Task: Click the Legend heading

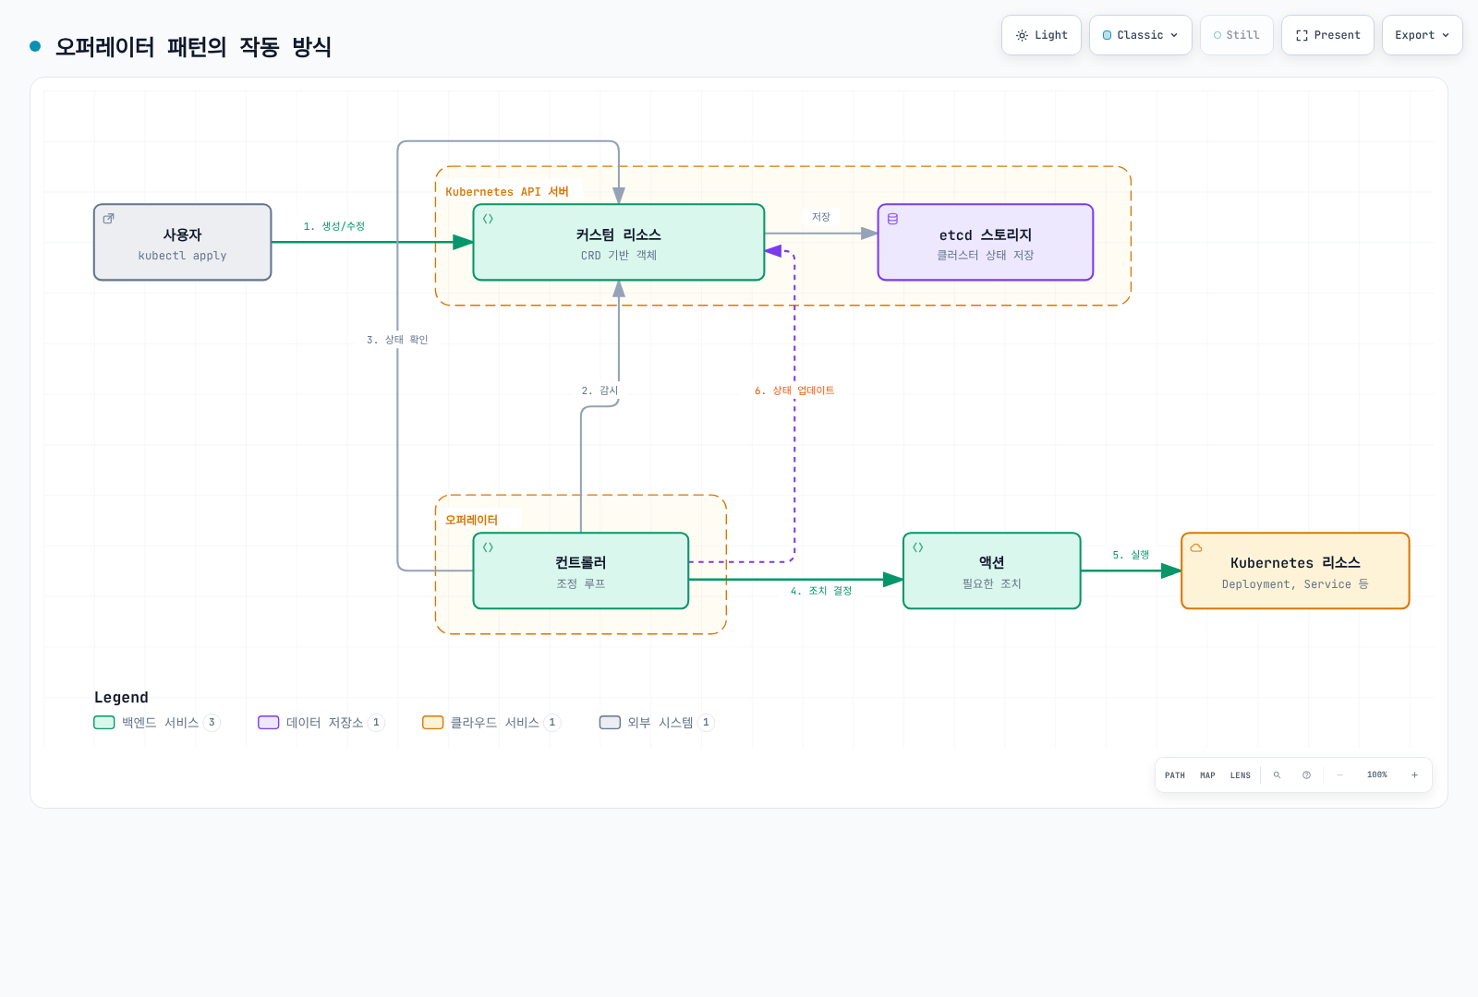Action: (121, 697)
